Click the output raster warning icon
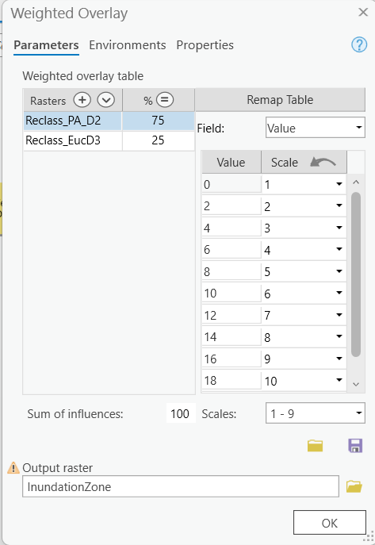The width and height of the screenshot is (375, 545). pos(13,467)
